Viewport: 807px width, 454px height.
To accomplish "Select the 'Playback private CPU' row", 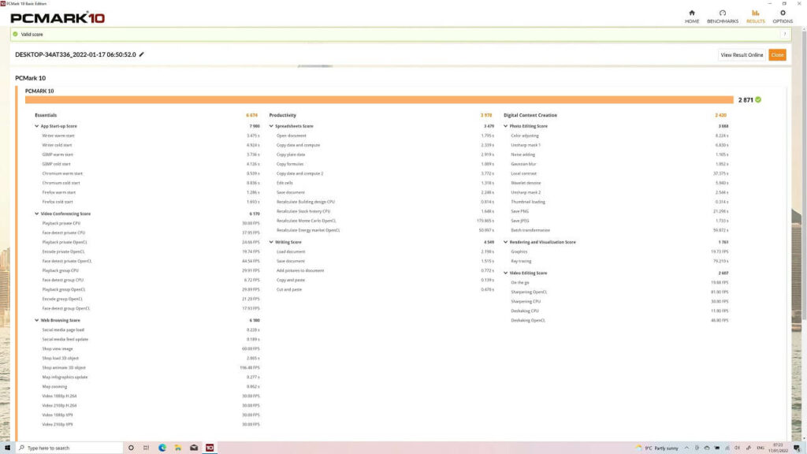I will click(151, 223).
